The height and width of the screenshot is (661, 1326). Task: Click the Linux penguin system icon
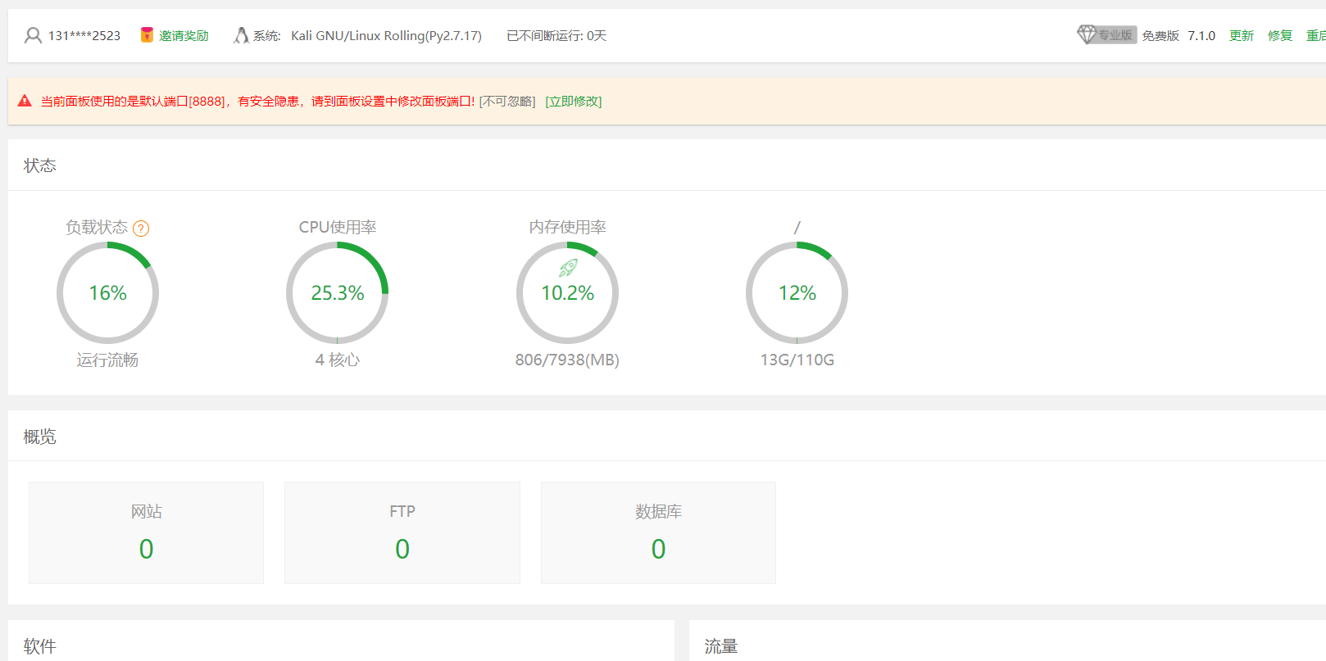[x=241, y=35]
